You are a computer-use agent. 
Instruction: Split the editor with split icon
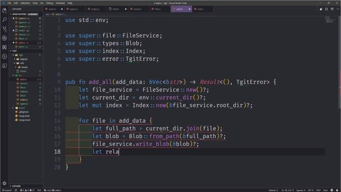(332, 9)
